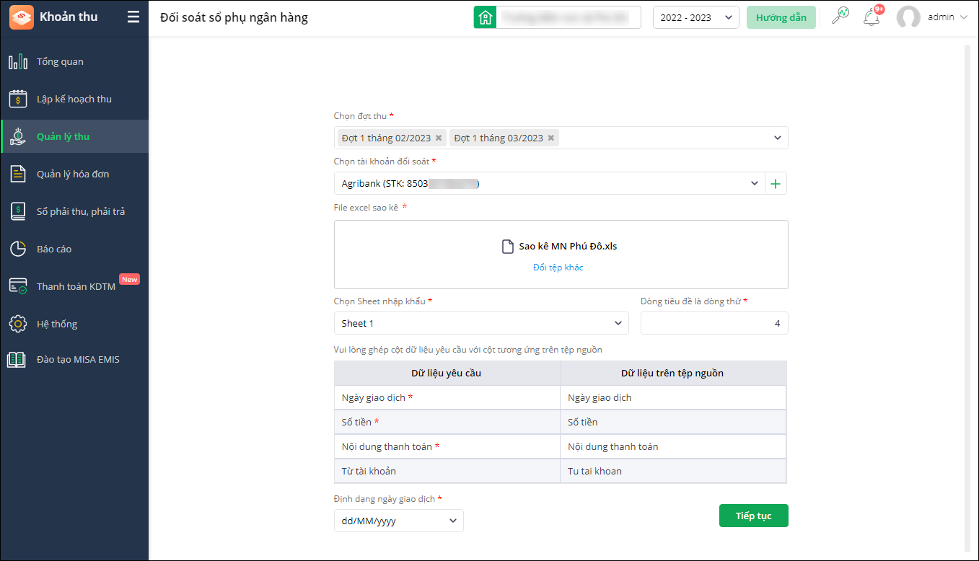Open Thanh toán KDTM menu
Screen dimensions: 979x561
click(x=76, y=287)
